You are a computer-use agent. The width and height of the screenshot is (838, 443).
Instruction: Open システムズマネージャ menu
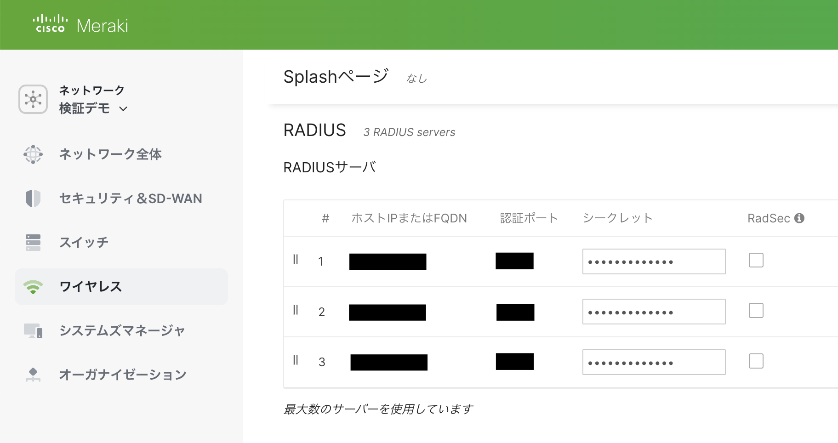[122, 331]
